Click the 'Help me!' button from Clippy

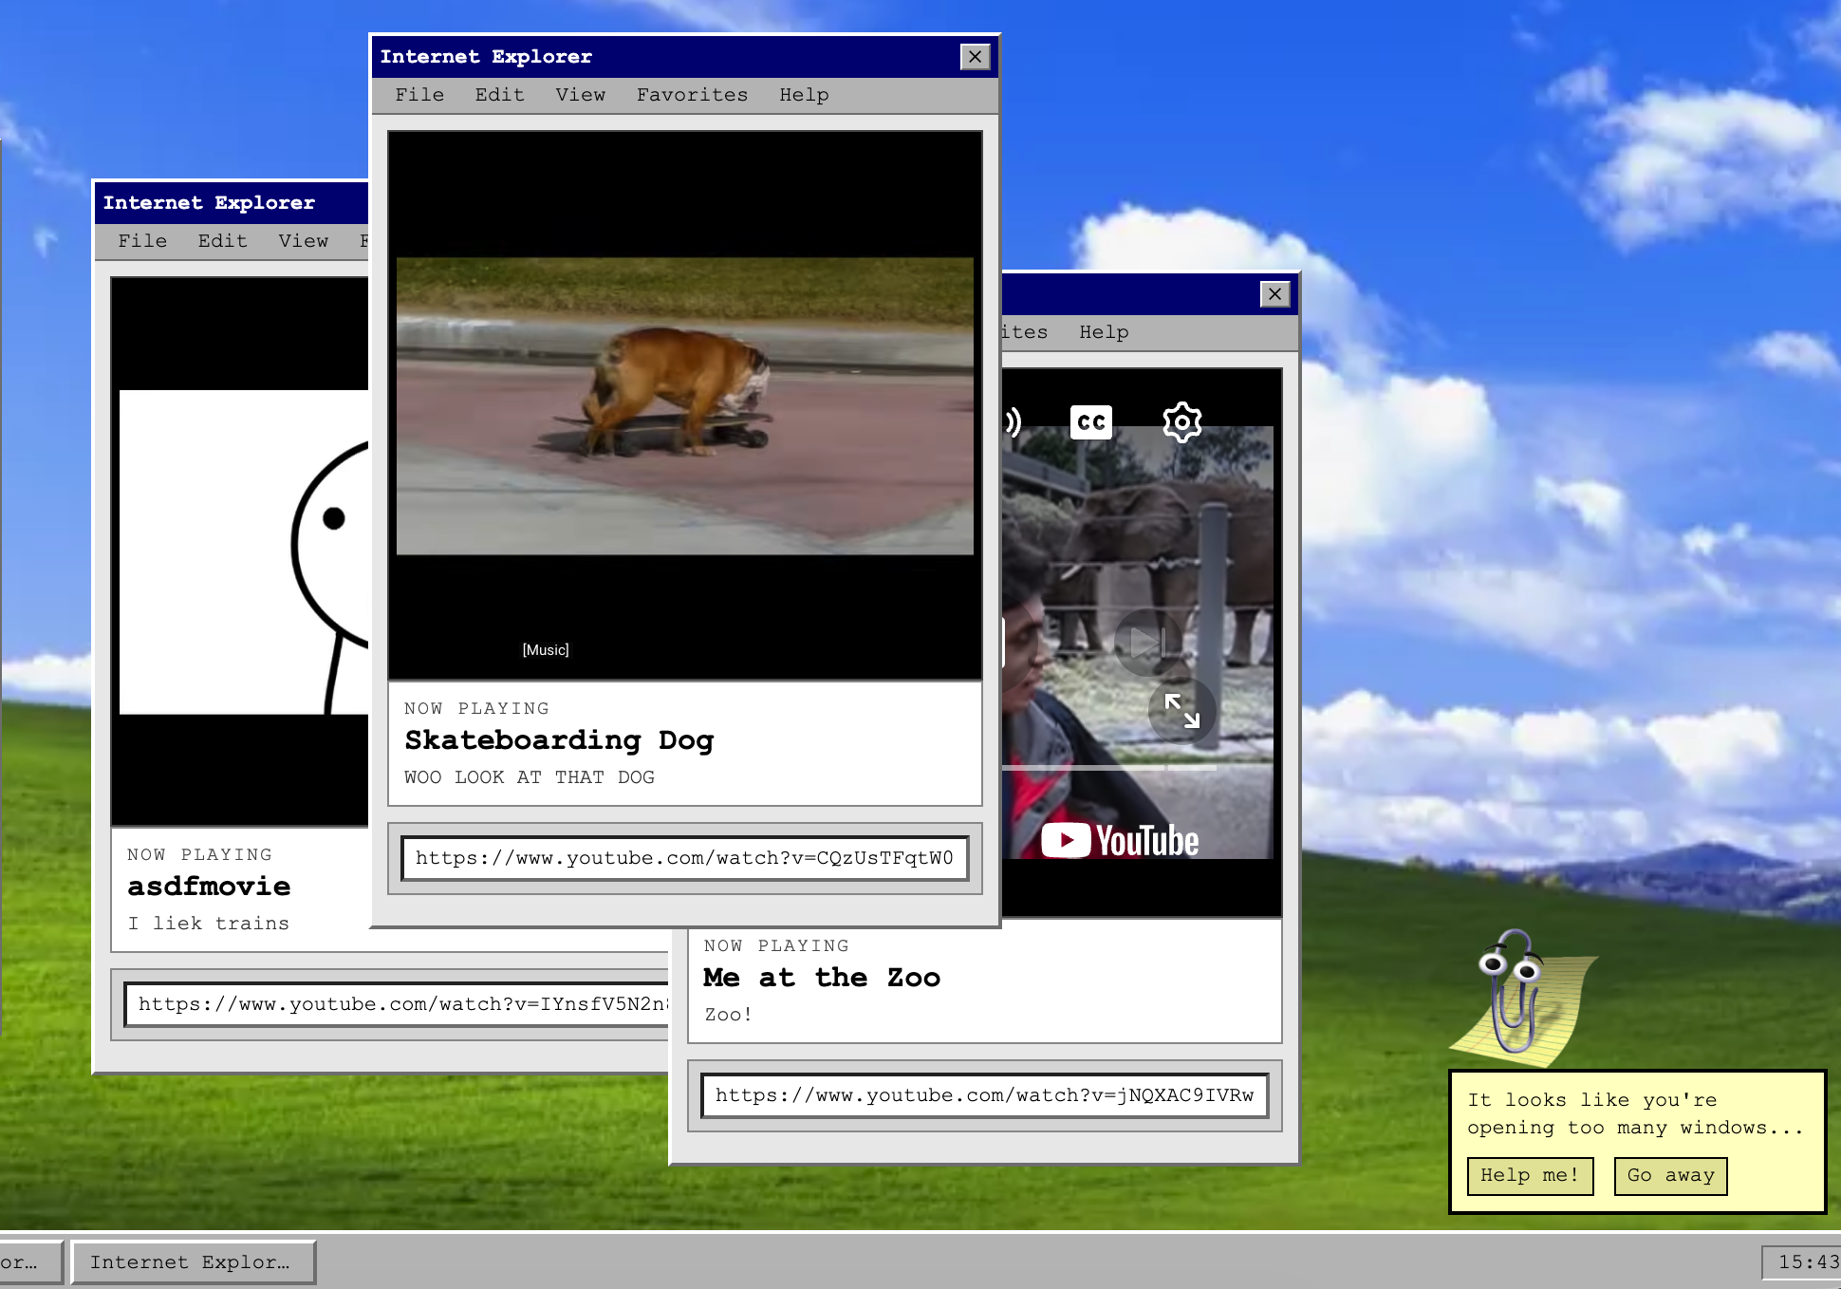click(x=1530, y=1176)
